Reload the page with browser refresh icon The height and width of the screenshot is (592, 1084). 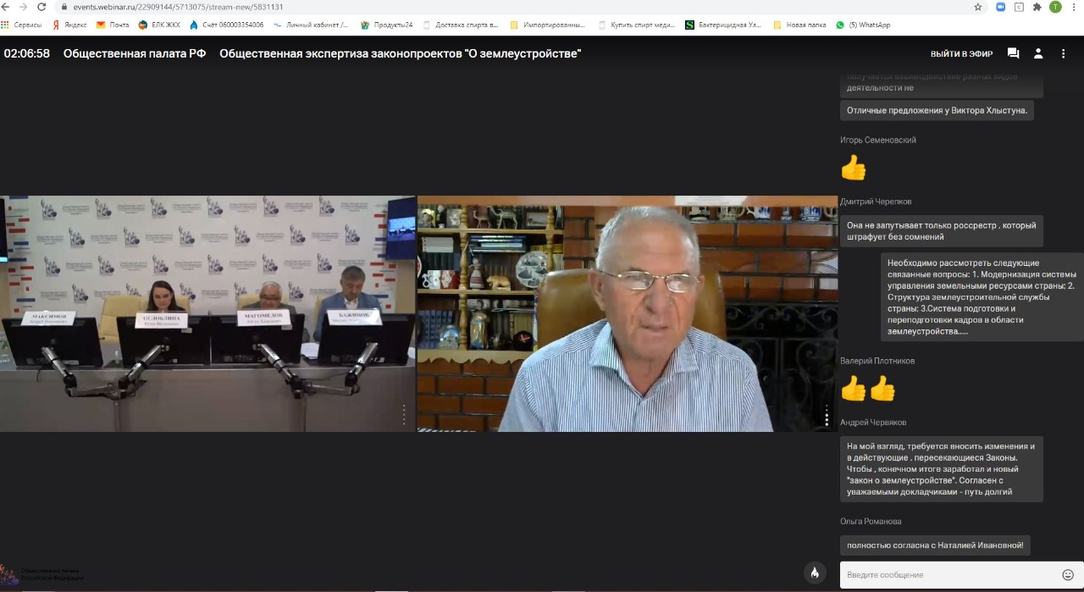[41, 7]
